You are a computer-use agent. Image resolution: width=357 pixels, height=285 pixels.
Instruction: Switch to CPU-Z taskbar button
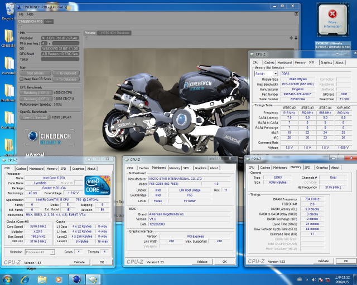click(x=93, y=279)
